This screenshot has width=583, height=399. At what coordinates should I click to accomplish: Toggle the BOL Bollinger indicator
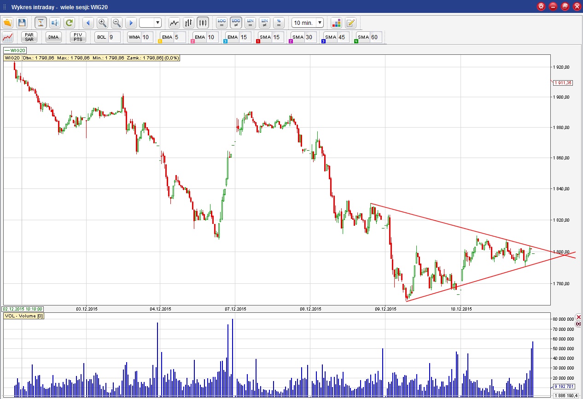[x=101, y=37]
